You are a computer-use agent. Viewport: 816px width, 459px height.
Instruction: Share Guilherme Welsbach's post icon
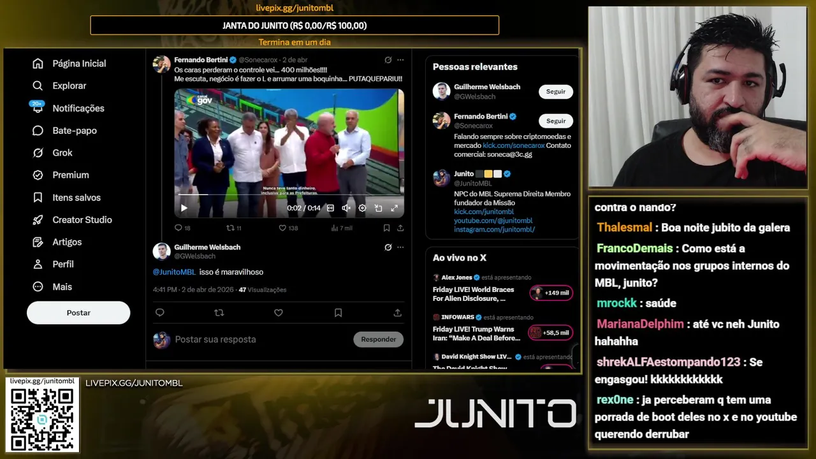click(x=397, y=312)
